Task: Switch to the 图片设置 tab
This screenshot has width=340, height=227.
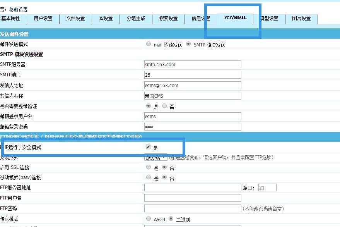Action: click(x=301, y=18)
